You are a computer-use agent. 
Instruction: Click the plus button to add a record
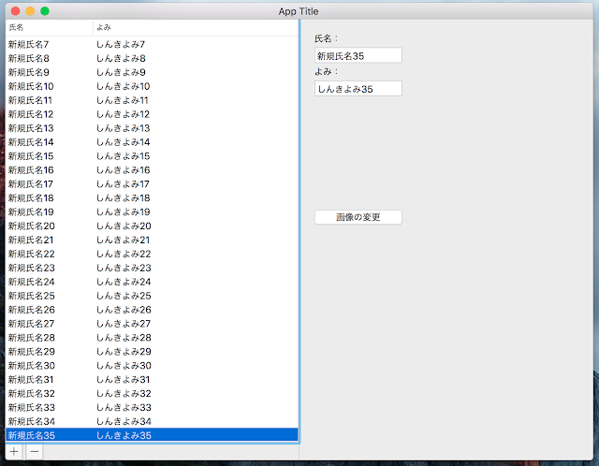[x=14, y=452]
